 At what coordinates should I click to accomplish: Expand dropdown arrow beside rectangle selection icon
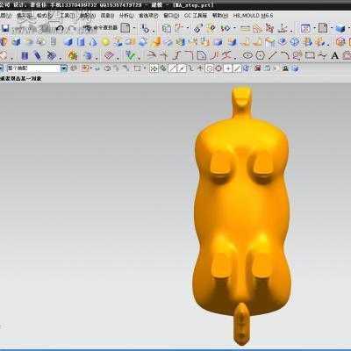[x=145, y=68]
